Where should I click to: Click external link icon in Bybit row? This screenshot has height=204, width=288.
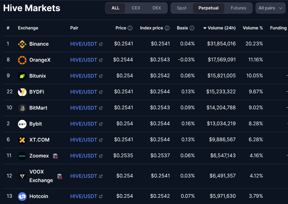pyautogui.click(x=101, y=124)
